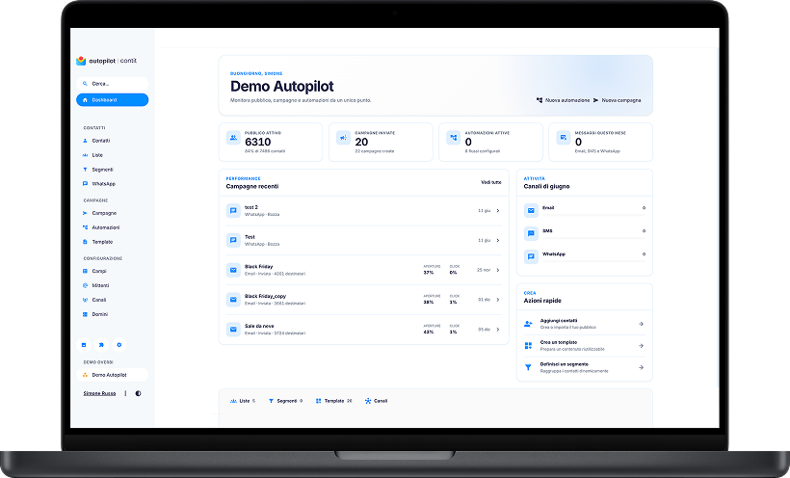Viewport: 790px width, 478px height.
Task: Click the chat icon of campaign 'test 2'
Action: [233, 211]
